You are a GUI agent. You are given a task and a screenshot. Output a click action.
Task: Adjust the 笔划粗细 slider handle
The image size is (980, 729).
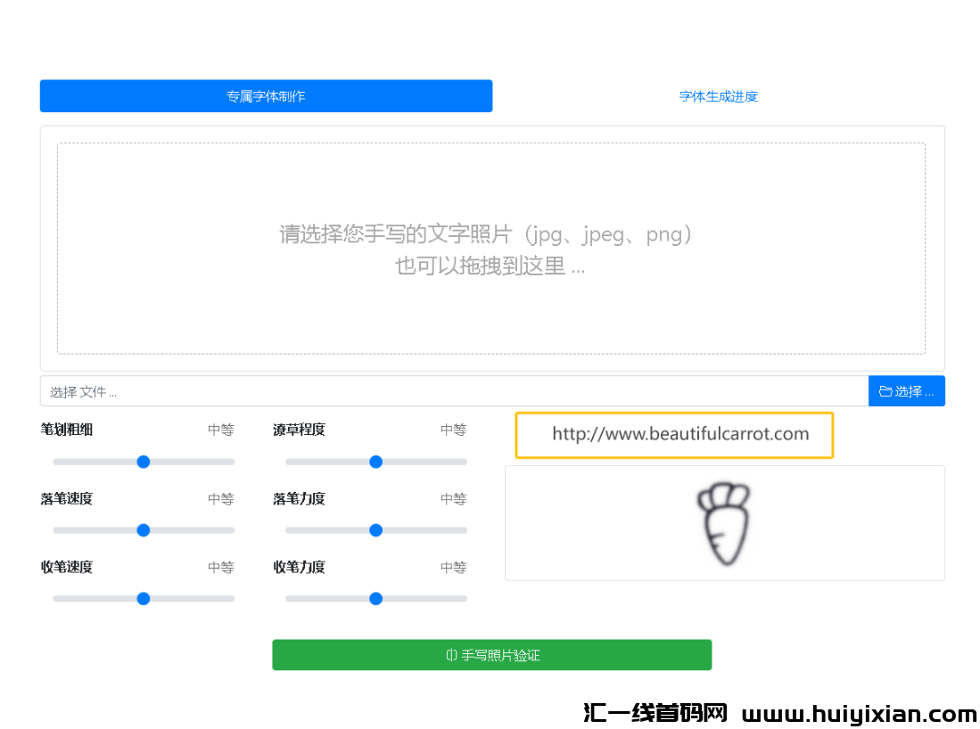[x=143, y=462]
